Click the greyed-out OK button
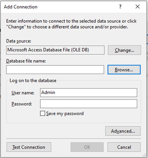This screenshot has width=148, height=158. click(87, 147)
